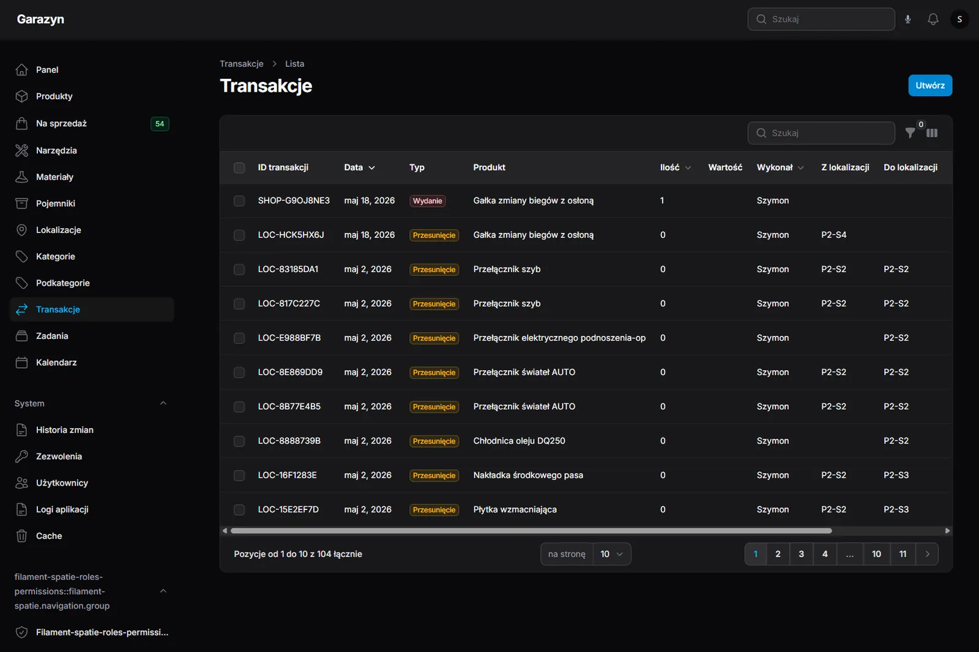Go to page 10 of transactions
This screenshot has width=979, height=652.
(x=876, y=554)
